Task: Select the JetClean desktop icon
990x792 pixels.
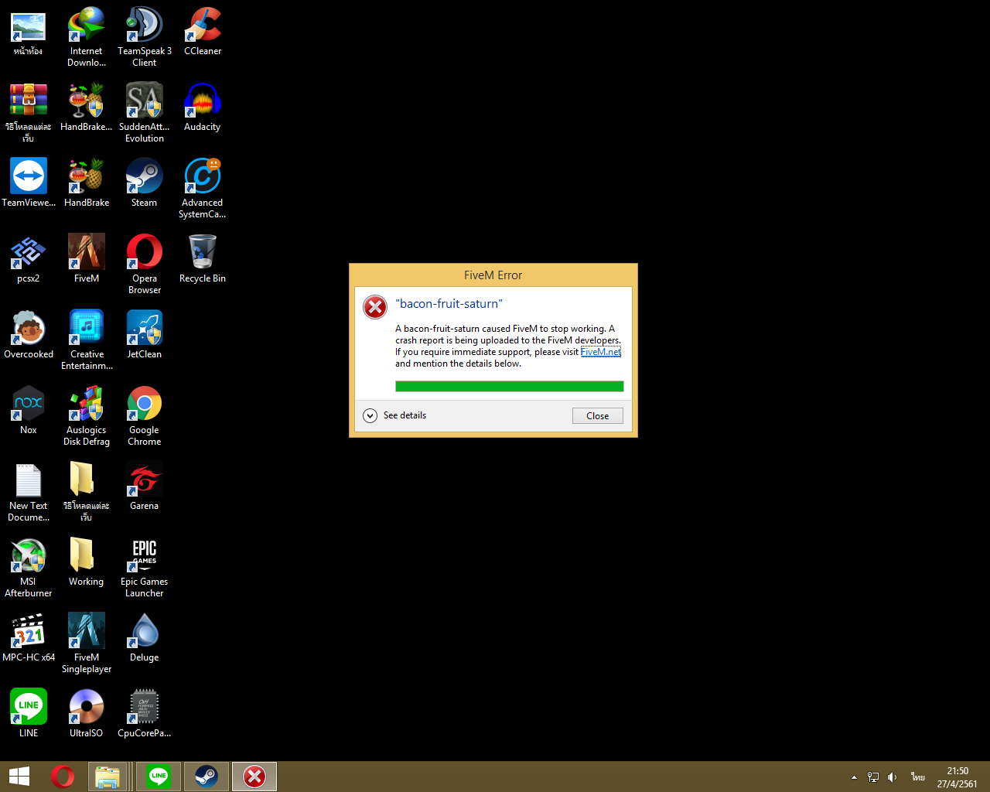Action: pyautogui.click(x=145, y=334)
